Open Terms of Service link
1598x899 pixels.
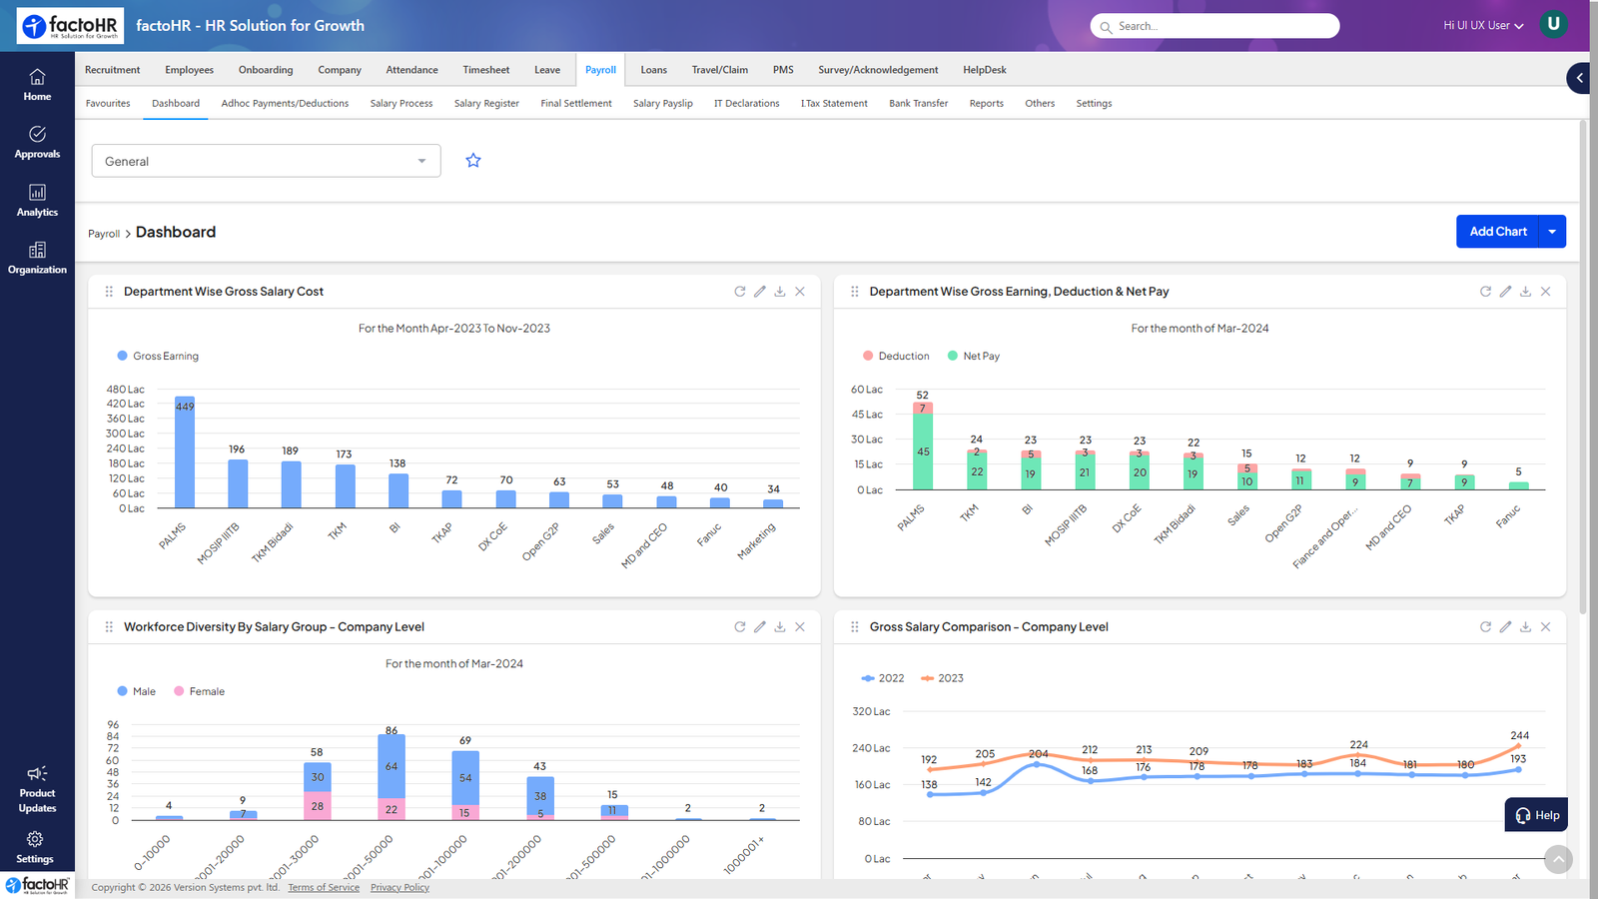click(x=324, y=888)
